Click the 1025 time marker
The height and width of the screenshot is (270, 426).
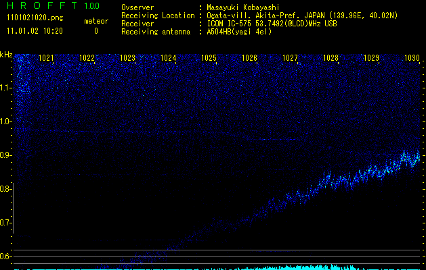click(209, 58)
